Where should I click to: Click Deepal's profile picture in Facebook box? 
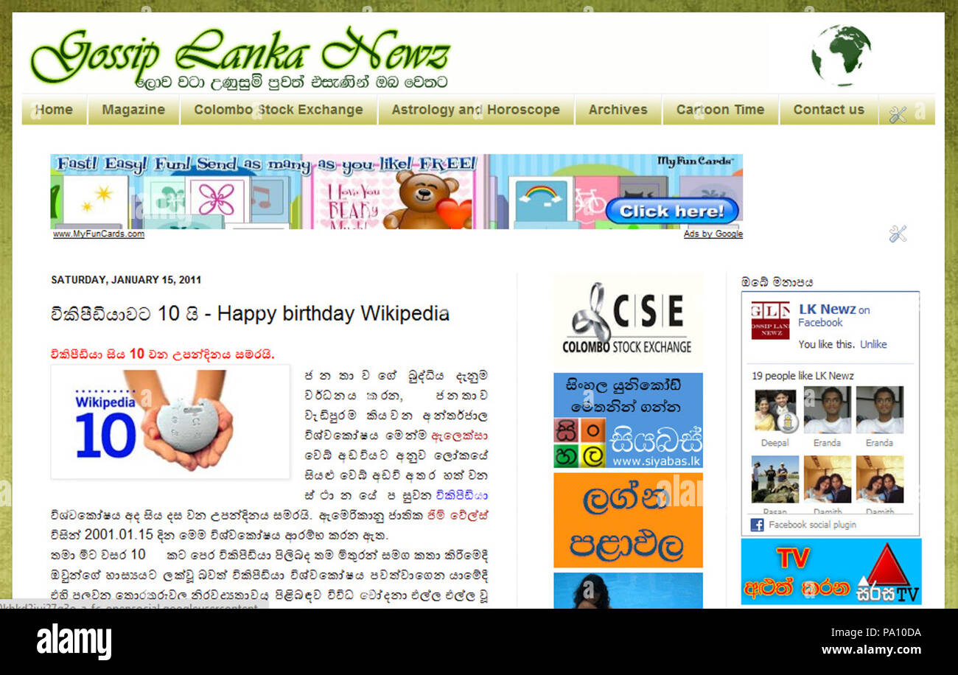point(775,410)
